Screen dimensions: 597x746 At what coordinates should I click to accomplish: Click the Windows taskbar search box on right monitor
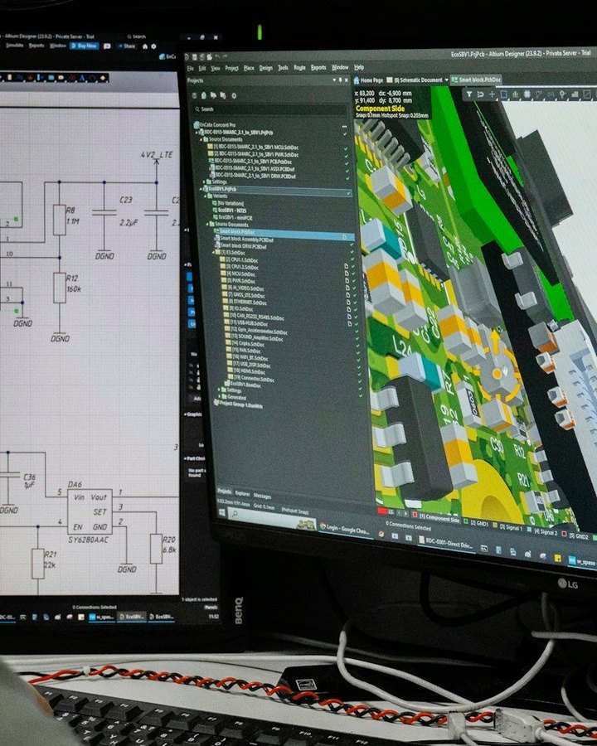[271, 519]
